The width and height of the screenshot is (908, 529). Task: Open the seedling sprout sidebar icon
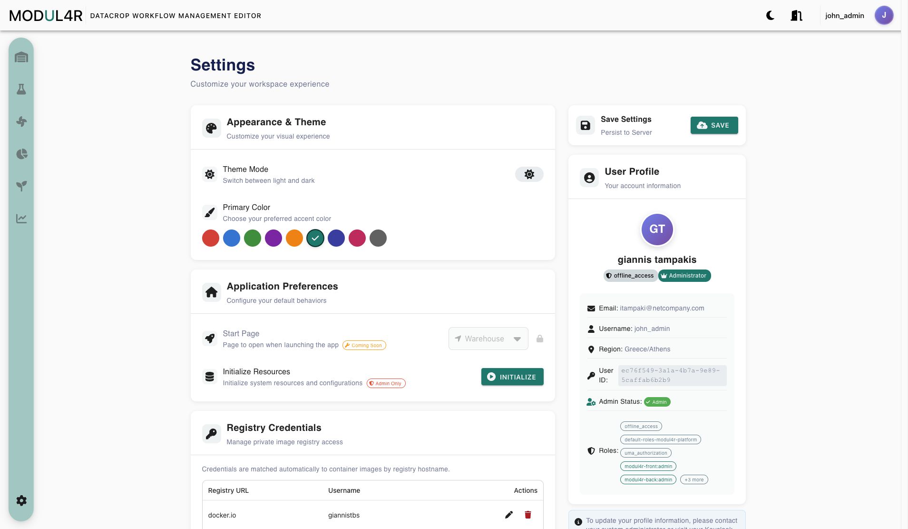pos(21,186)
